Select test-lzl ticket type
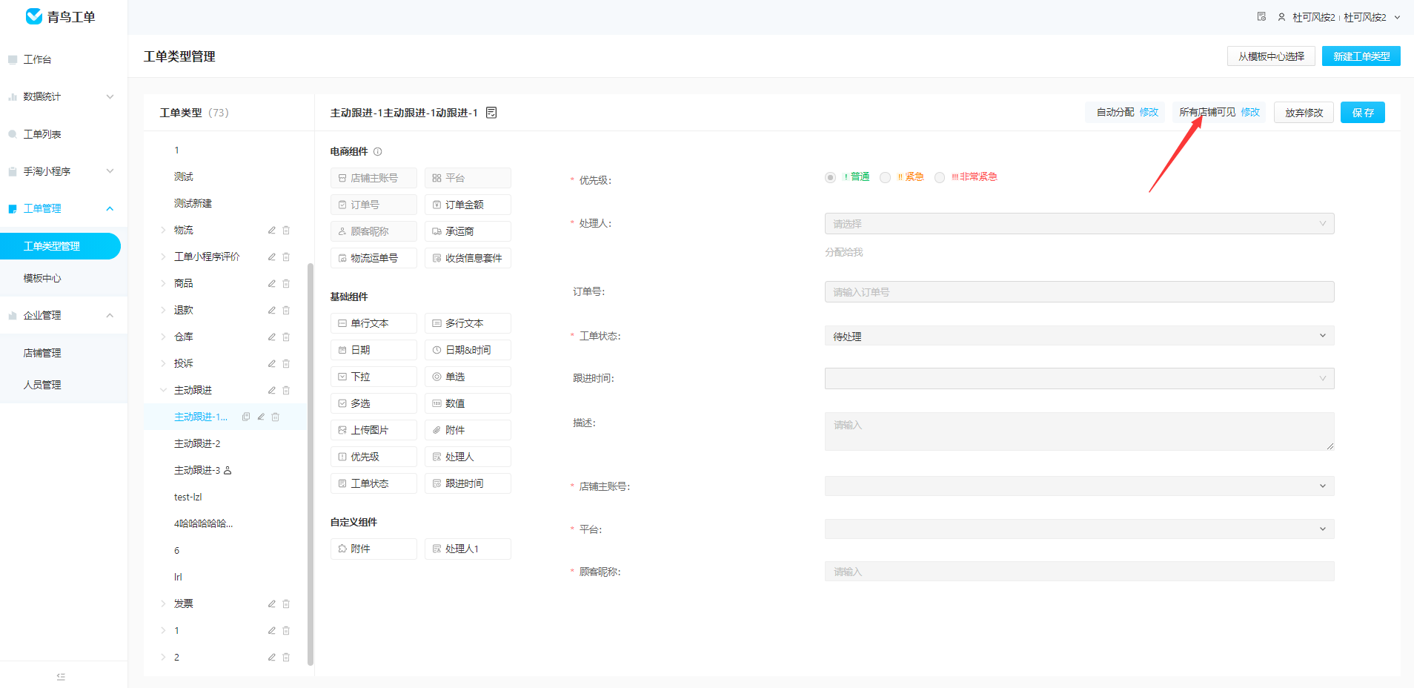 (x=187, y=497)
